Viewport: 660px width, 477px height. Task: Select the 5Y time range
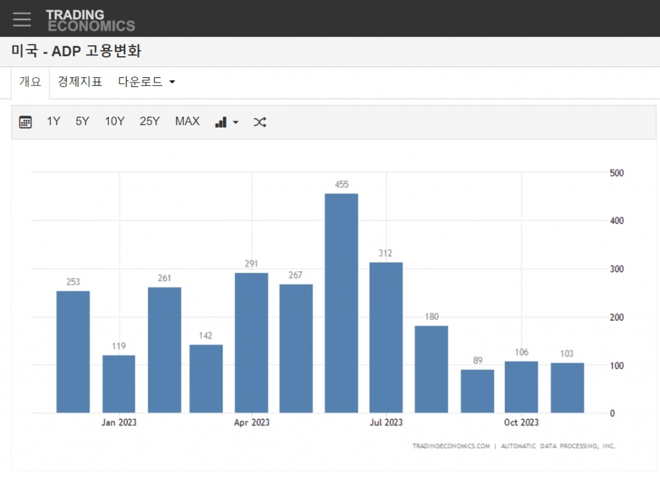coord(82,121)
